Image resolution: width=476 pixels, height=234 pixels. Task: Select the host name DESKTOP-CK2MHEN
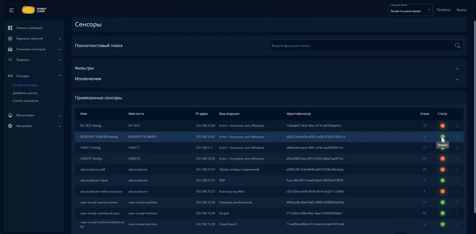[142, 137]
